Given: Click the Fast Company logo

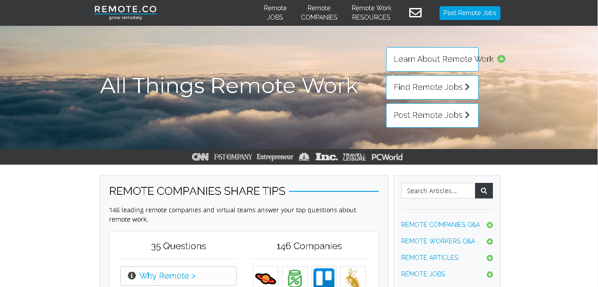Looking at the screenshot, I should pyautogui.click(x=233, y=157).
